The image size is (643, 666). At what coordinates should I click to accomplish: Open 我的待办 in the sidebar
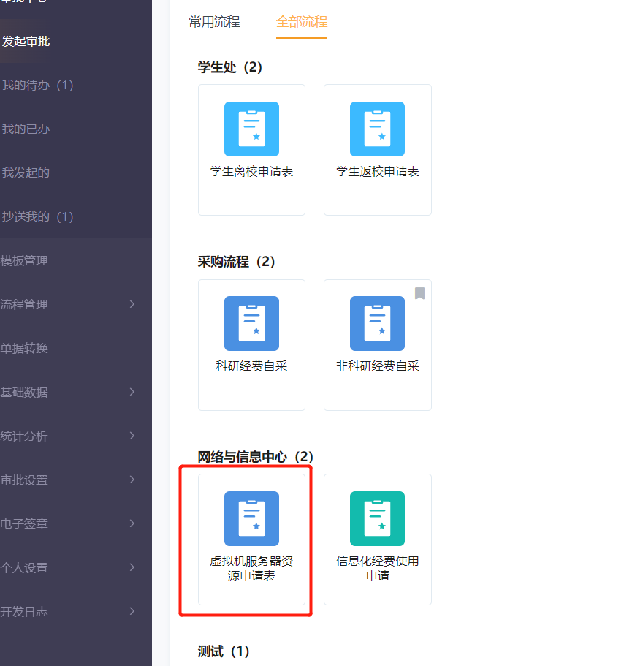38,86
